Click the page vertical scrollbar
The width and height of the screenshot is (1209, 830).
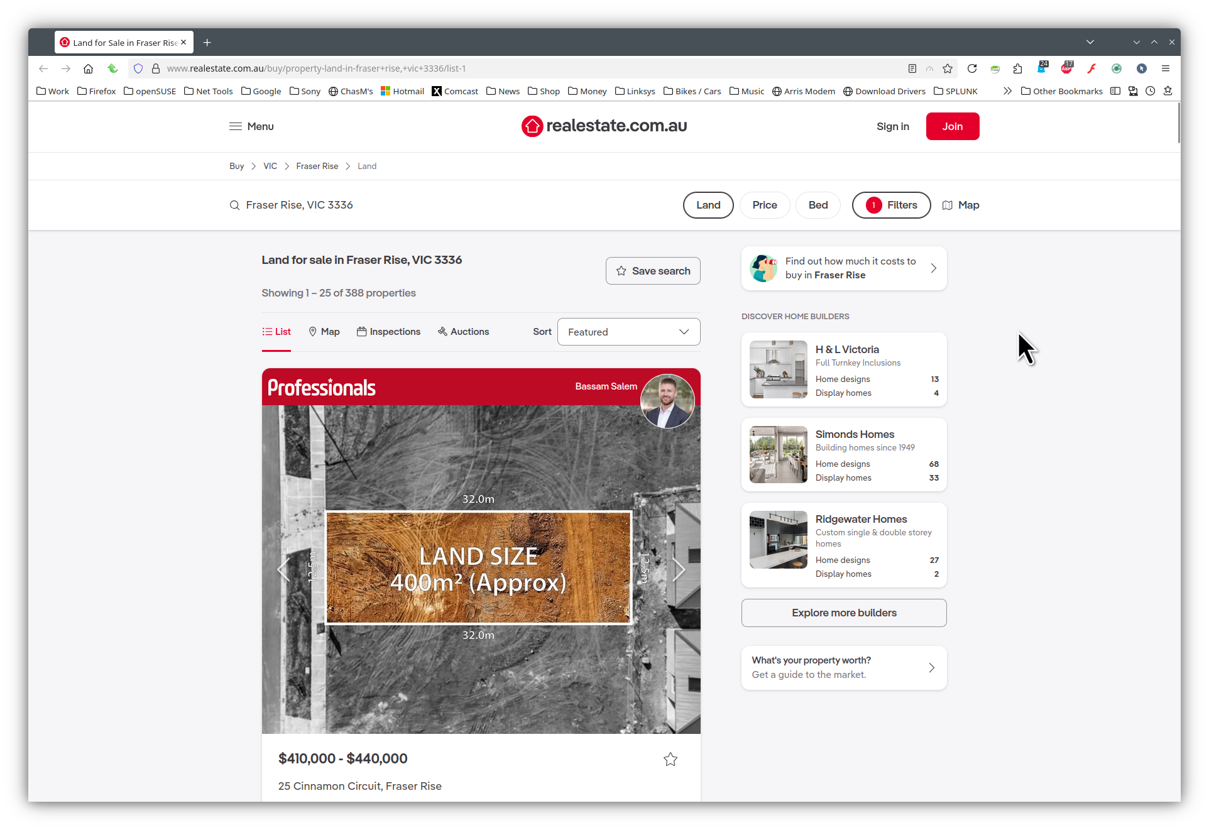[1179, 123]
